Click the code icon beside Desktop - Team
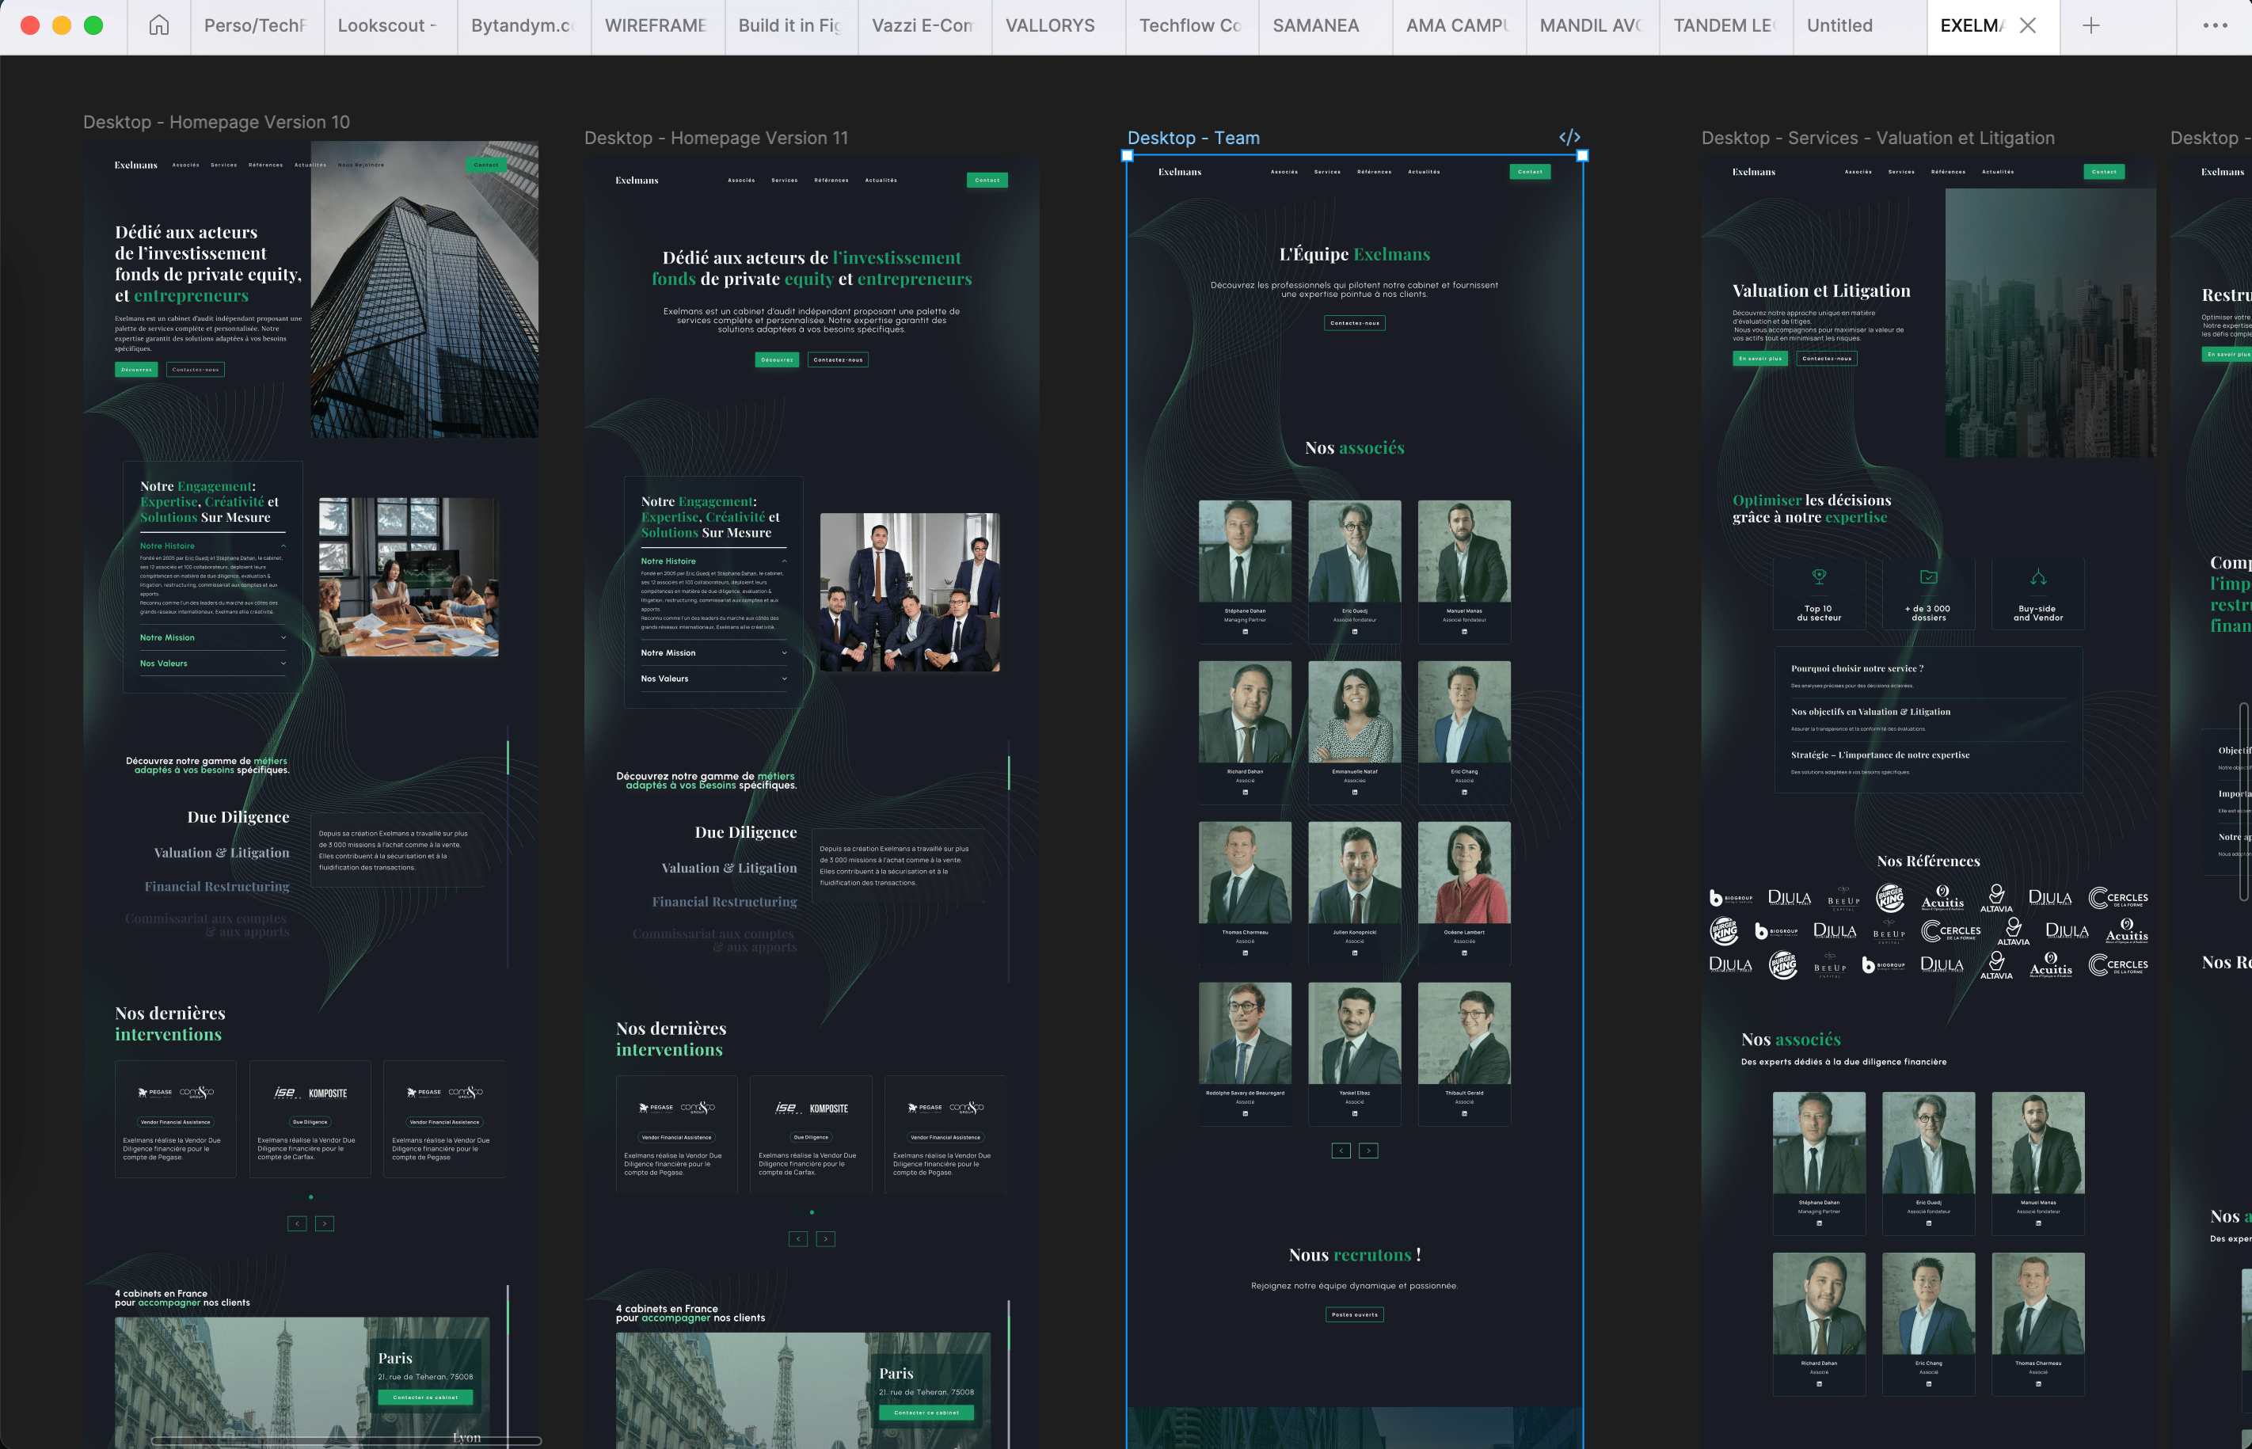2252x1449 pixels. (1569, 137)
